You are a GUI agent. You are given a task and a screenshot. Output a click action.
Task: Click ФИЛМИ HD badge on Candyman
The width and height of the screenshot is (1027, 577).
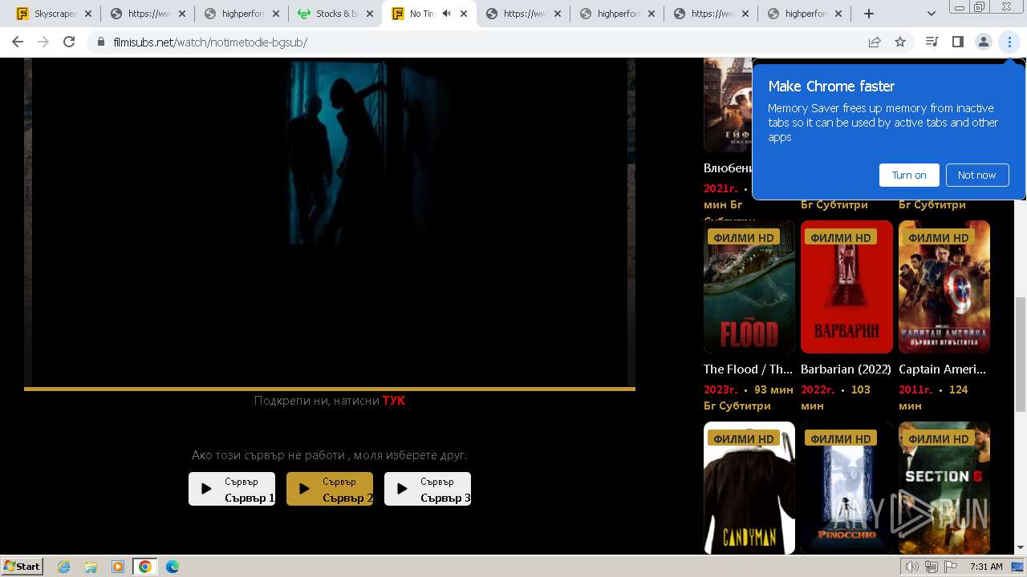tap(744, 438)
